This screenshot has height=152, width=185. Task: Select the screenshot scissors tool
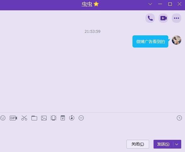tap(24, 118)
